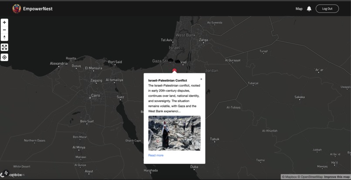Click the Zarqa city label

(x=203, y=40)
